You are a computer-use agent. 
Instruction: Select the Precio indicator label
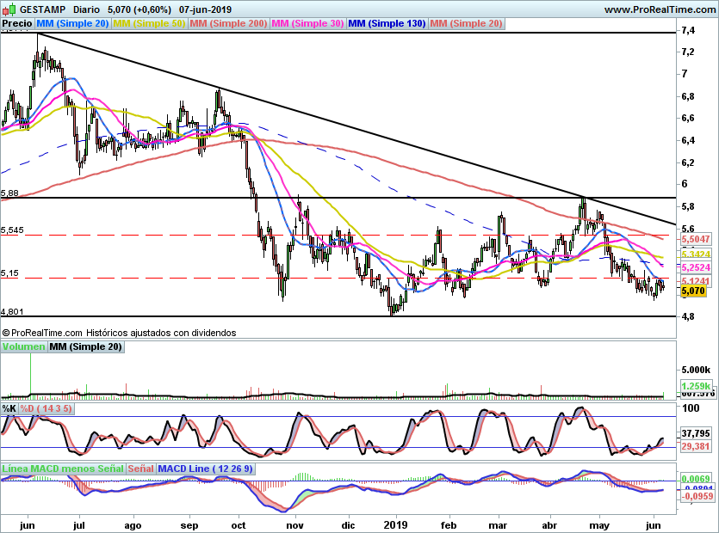(x=17, y=23)
